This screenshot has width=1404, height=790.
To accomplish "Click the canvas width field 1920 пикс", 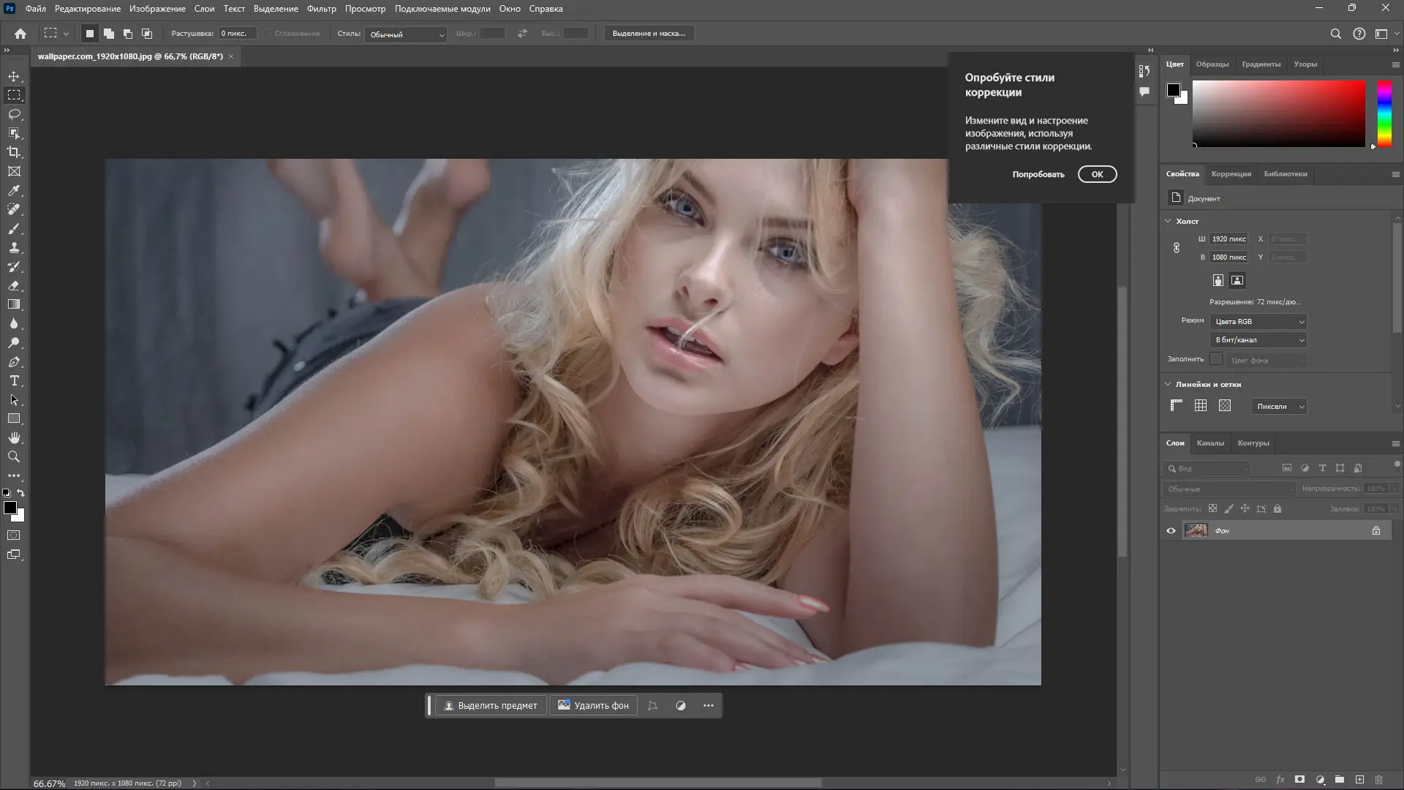I will (x=1228, y=238).
